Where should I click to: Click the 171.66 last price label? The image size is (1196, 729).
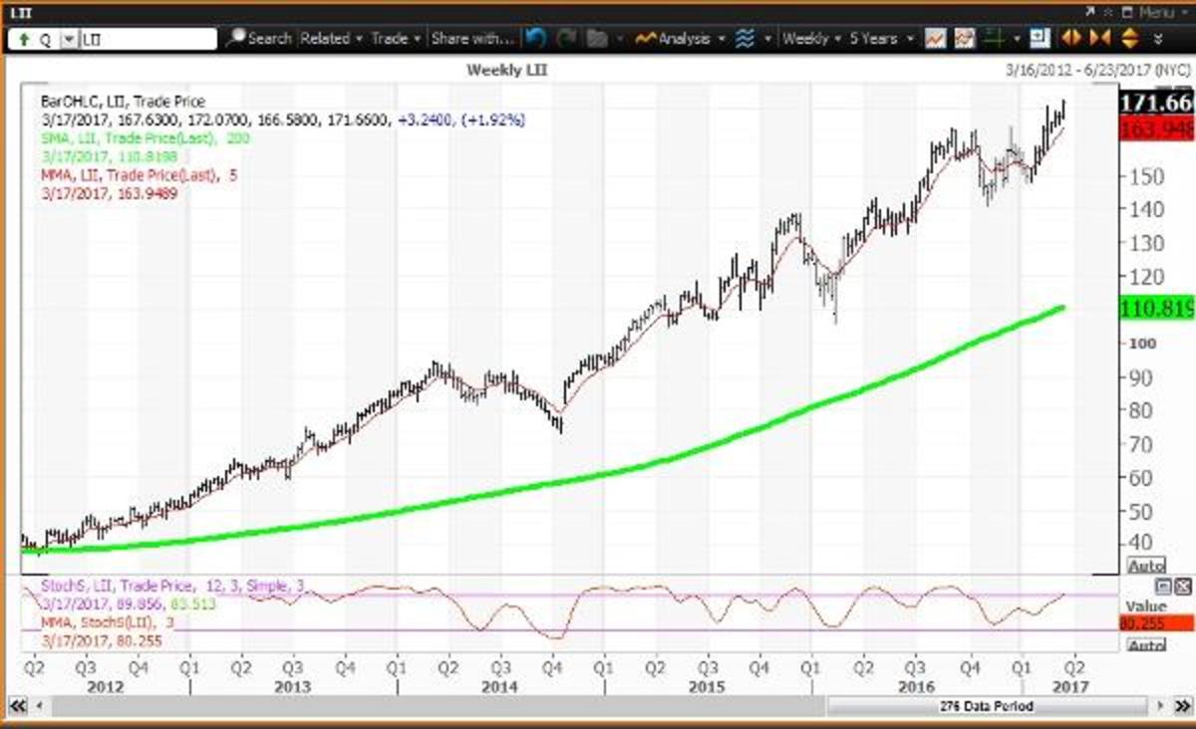(1156, 104)
